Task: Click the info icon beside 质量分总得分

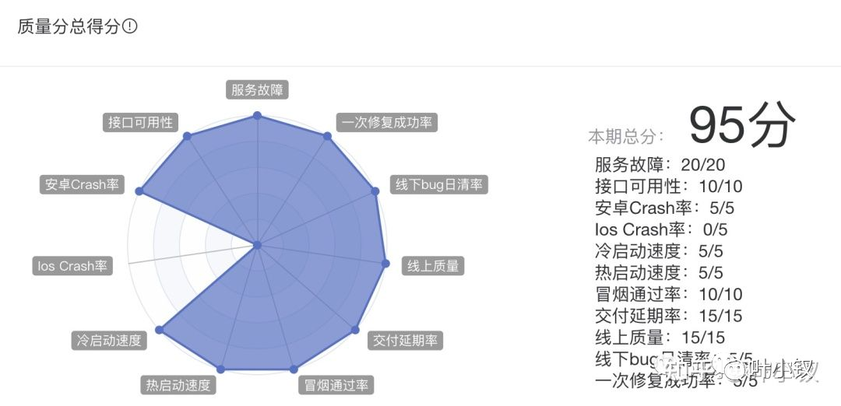Action: (x=130, y=26)
